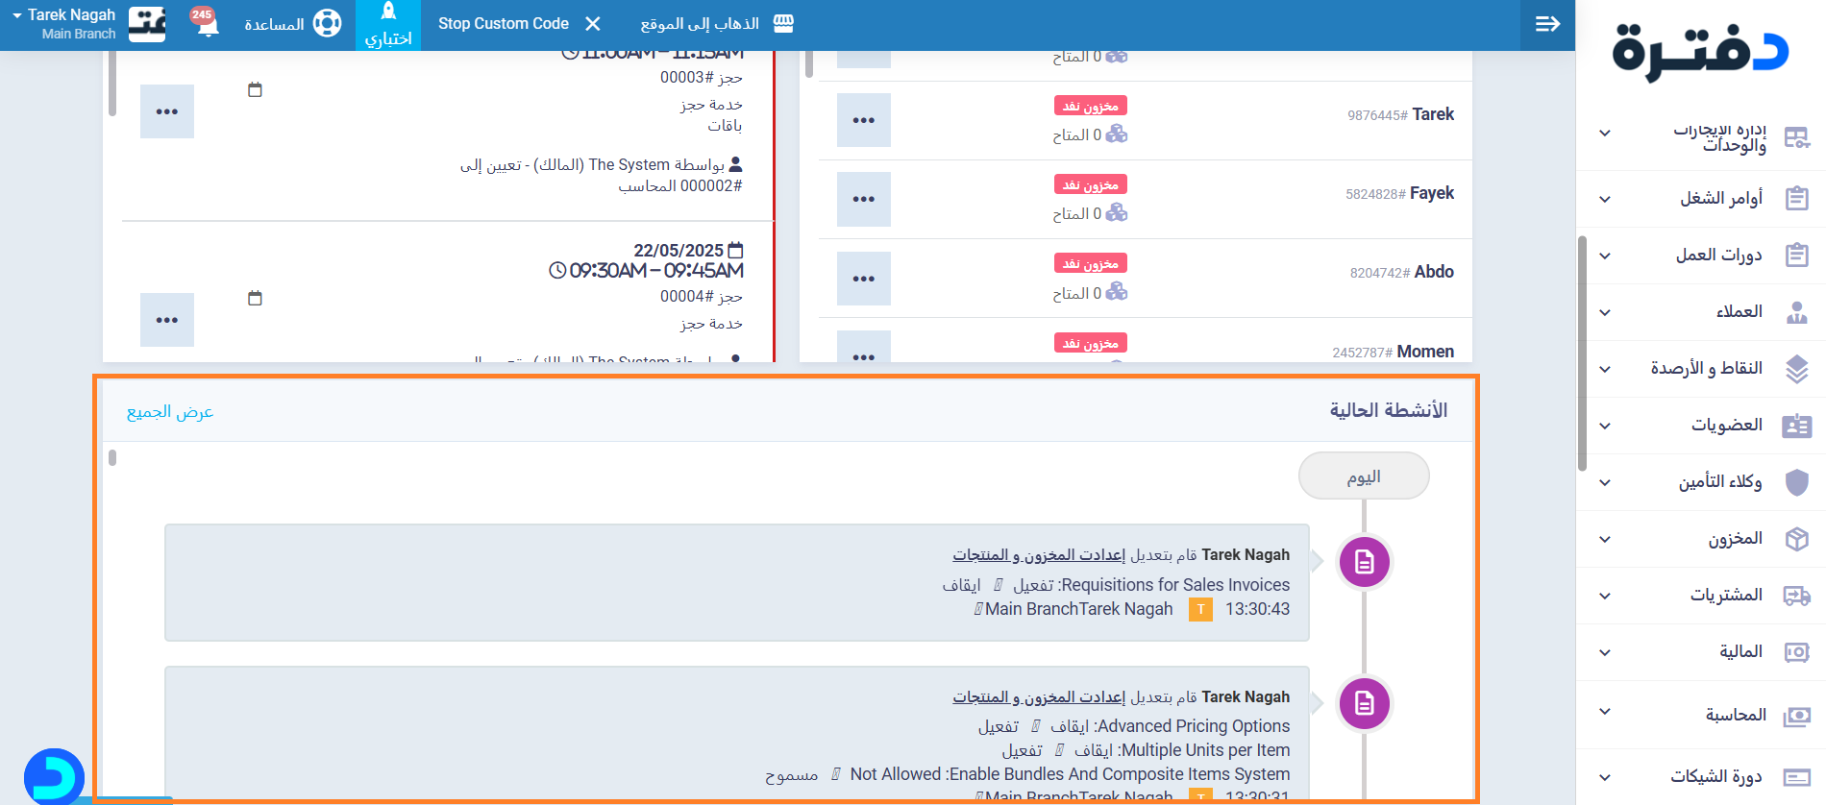This screenshot has width=1826, height=805.
Task: Open the three-dots menu for Tarek row
Action: click(863, 120)
